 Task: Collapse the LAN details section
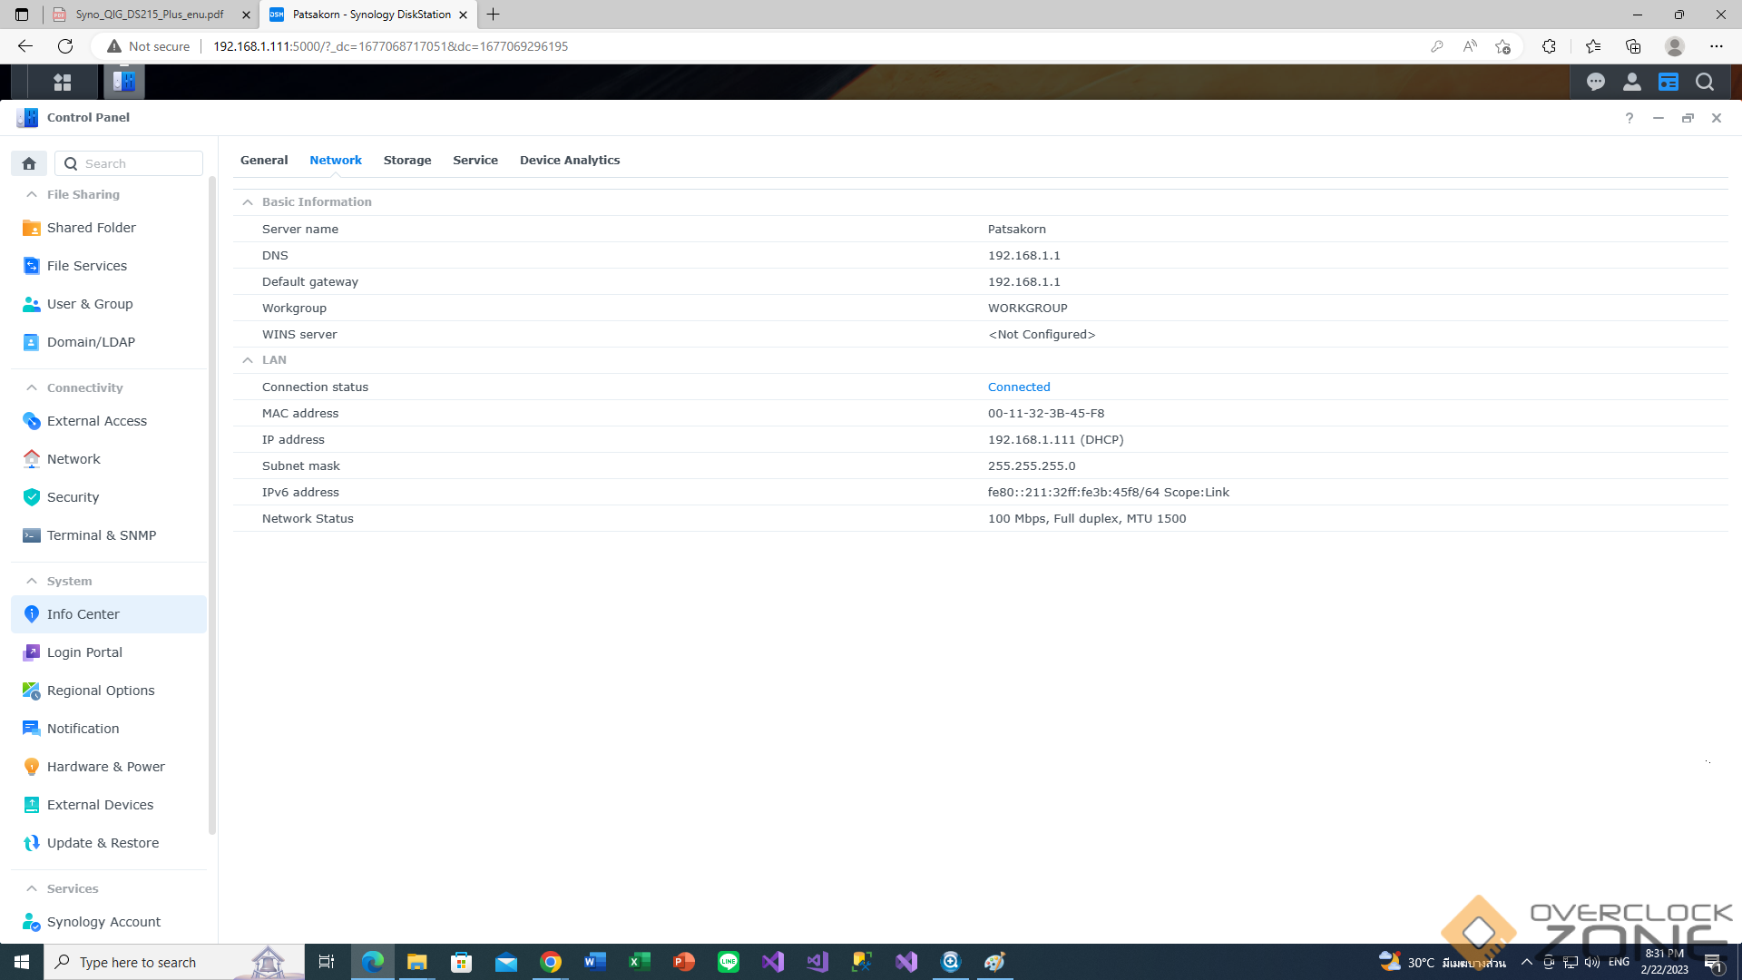pyautogui.click(x=248, y=360)
